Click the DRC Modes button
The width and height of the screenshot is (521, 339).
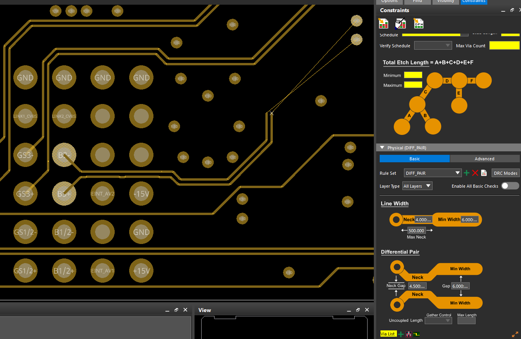click(x=505, y=173)
